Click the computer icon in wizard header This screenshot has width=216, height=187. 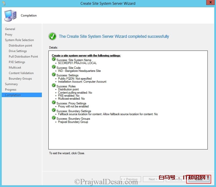tap(10, 16)
